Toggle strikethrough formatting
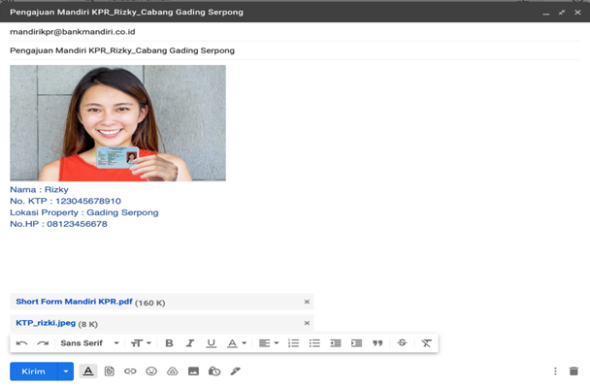Image resolution: width=590 pixels, height=387 pixels. tap(402, 343)
